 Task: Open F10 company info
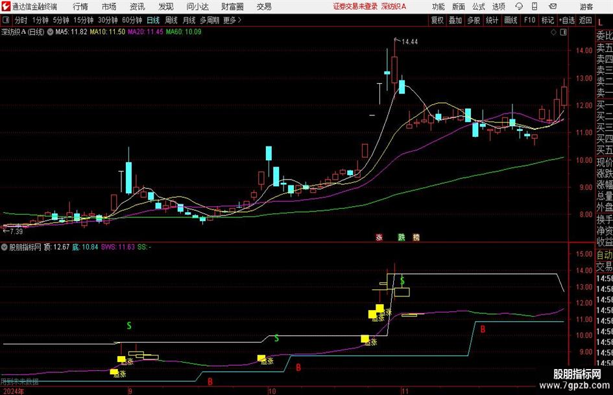click(529, 20)
